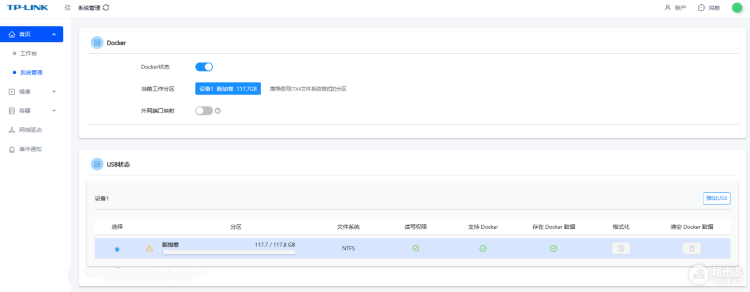
Task: Click the clear Docker data trash icon
Action: pyautogui.click(x=691, y=248)
